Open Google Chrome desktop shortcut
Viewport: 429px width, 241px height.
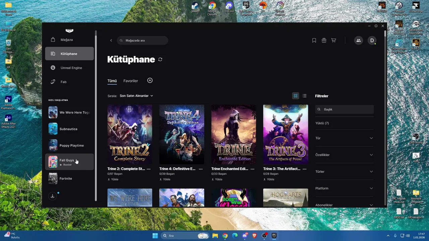click(212, 9)
